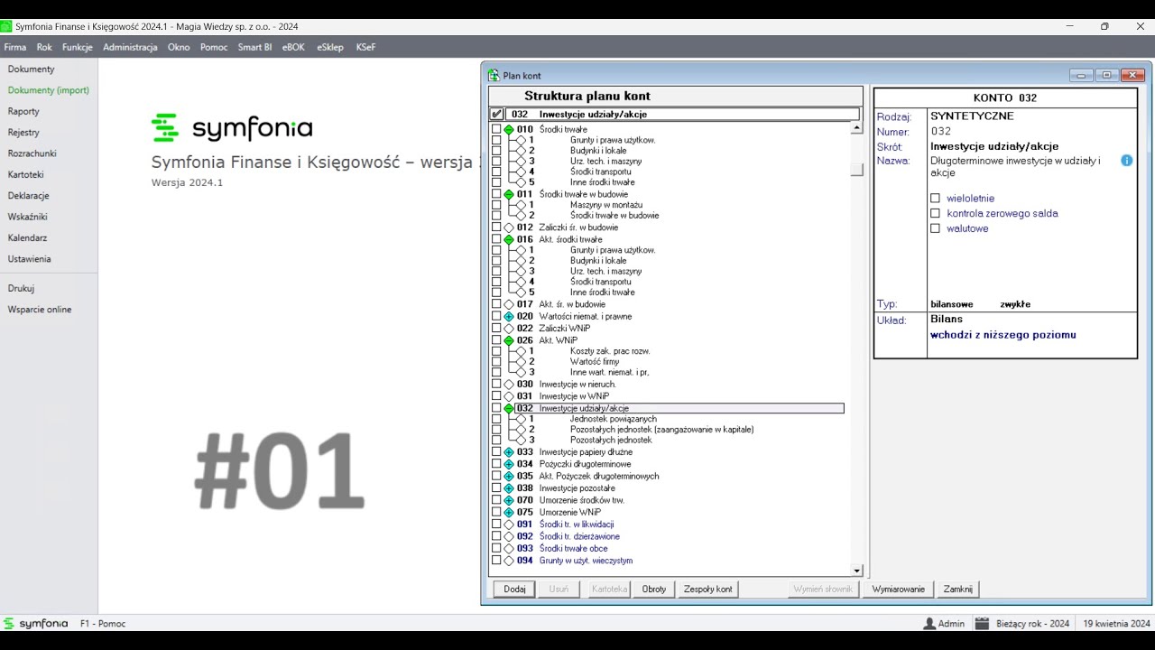Click the Bieżący rok calendar icon
Image resolution: width=1155 pixels, height=650 pixels.
tap(982, 624)
